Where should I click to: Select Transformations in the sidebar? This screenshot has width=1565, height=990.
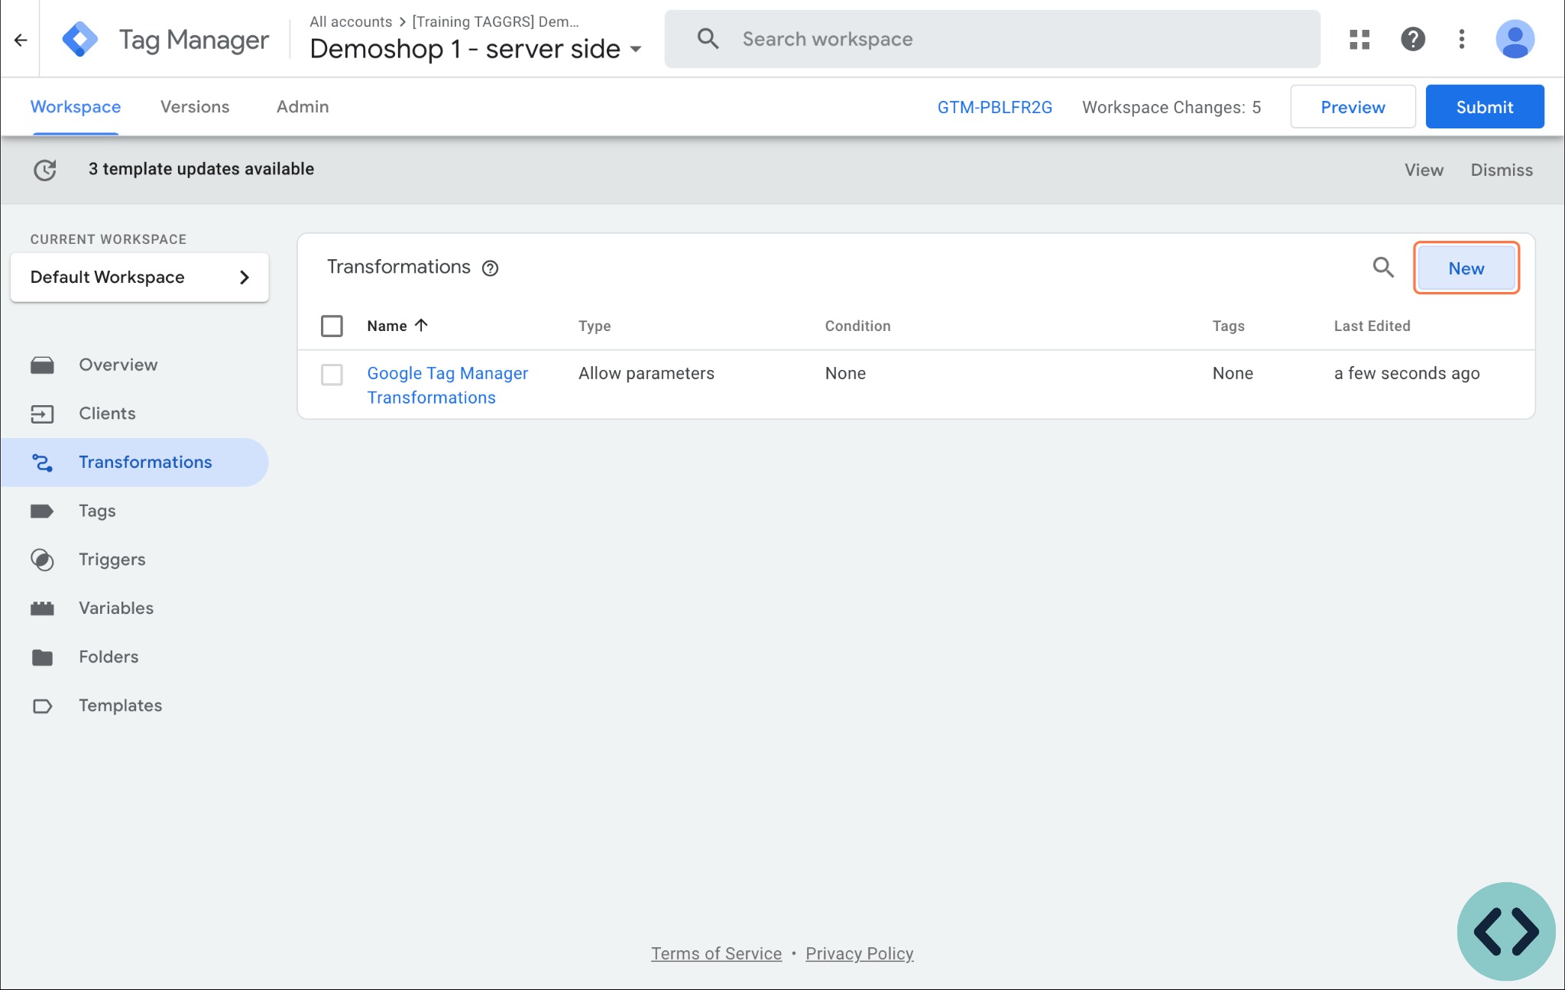pyautogui.click(x=134, y=463)
